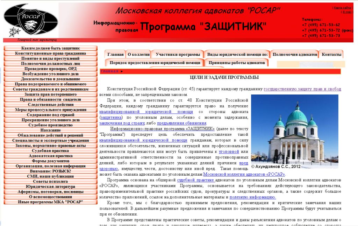Open Законы, нормативно-правовые акты
Image resolution: width=358 pixels, height=226 pixels.
click(50, 145)
